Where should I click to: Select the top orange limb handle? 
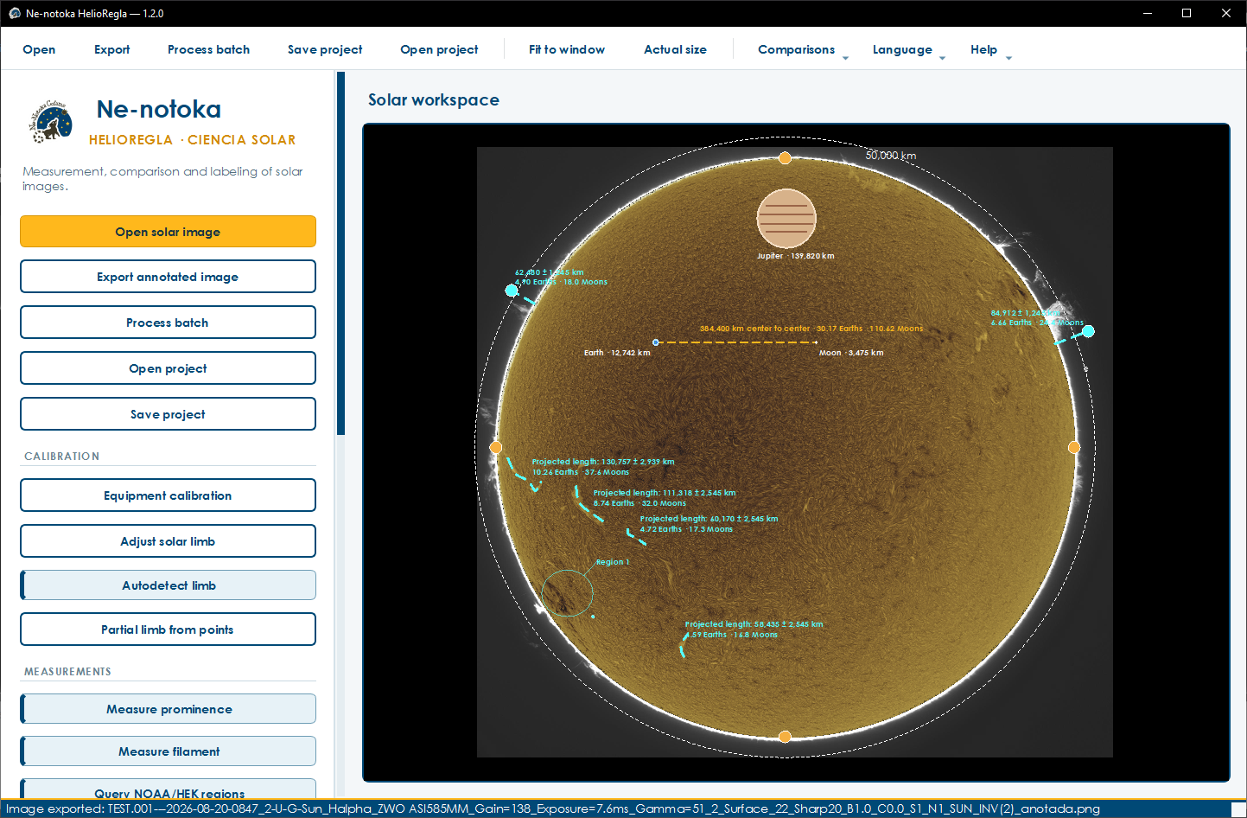click(x=785, y=157)
